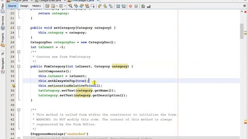Open the FrmCategory.java editor tab
The width and height of the screenshot is (248, 139).
click(x=84, y=1)
